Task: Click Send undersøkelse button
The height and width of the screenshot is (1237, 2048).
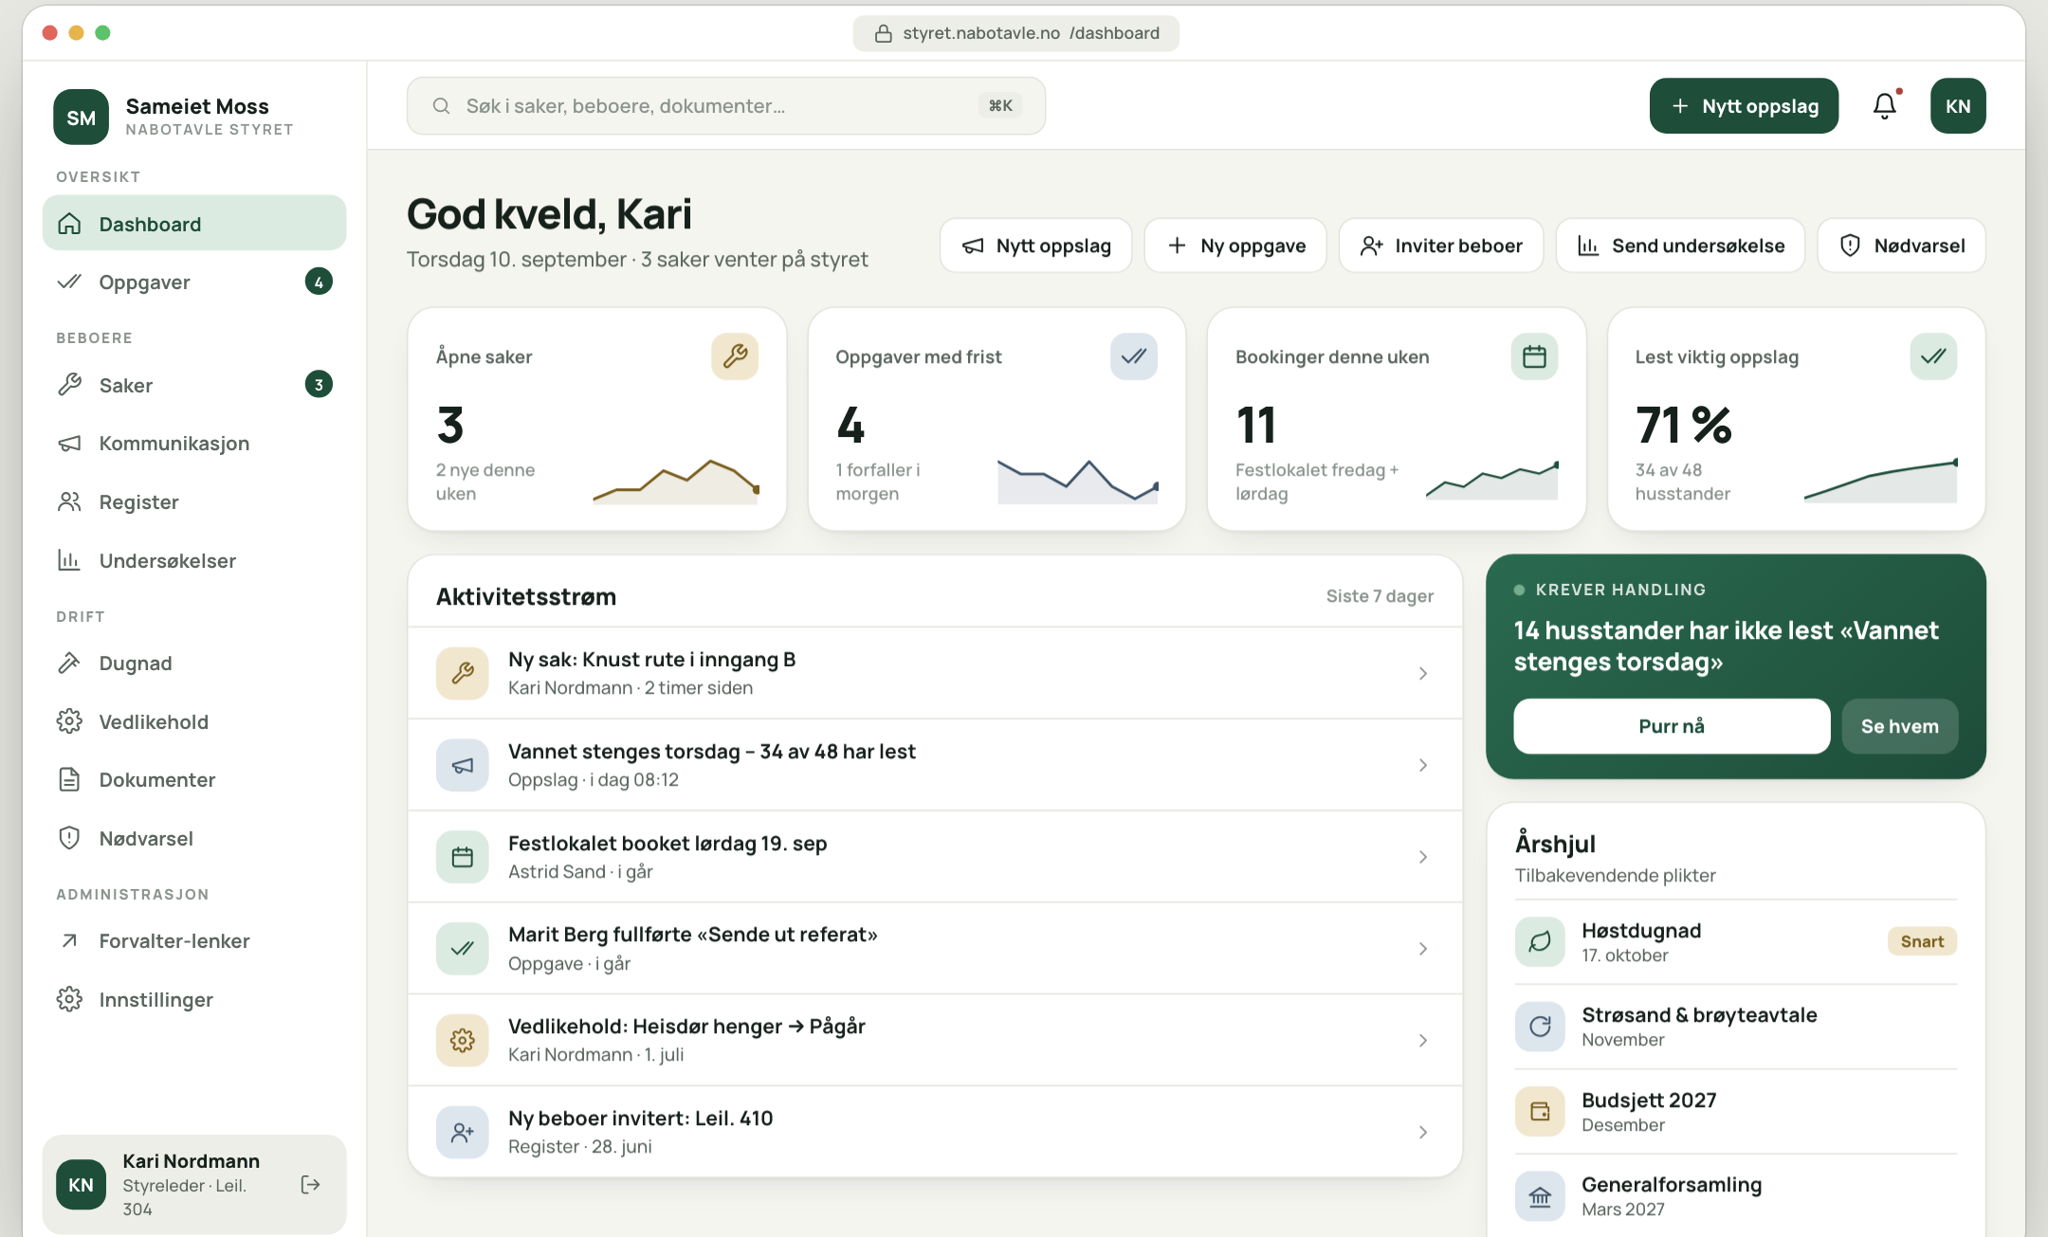Action: pyautogui.click(x=1681, y=246)
